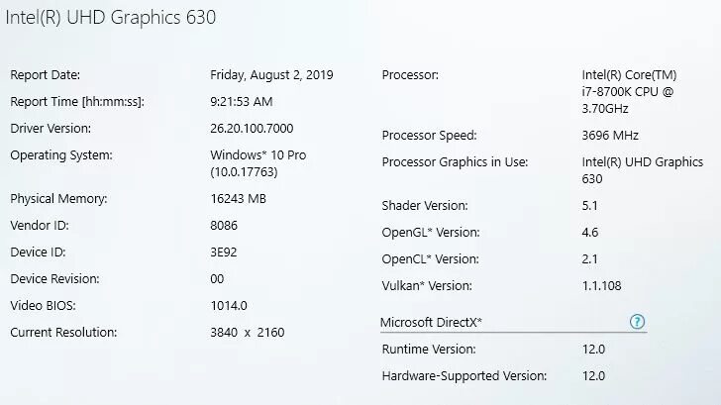The width and height of the screenshot is (721, 405).
Task: Select the Shader Version value 5.1
Action: (590, 205)
